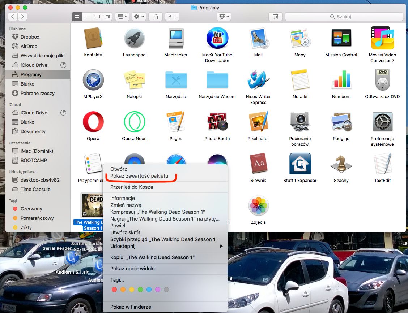Select the Słownik dictionary icon
Image resolution: width=408 pixels, height=313 pixels.
(258, 164)
